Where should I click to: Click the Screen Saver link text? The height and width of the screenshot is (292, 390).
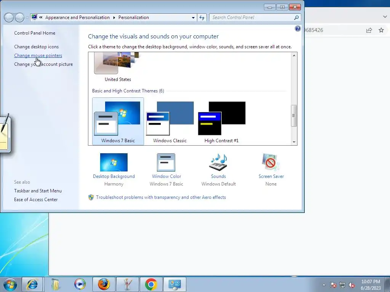click(x=271, y=176)
